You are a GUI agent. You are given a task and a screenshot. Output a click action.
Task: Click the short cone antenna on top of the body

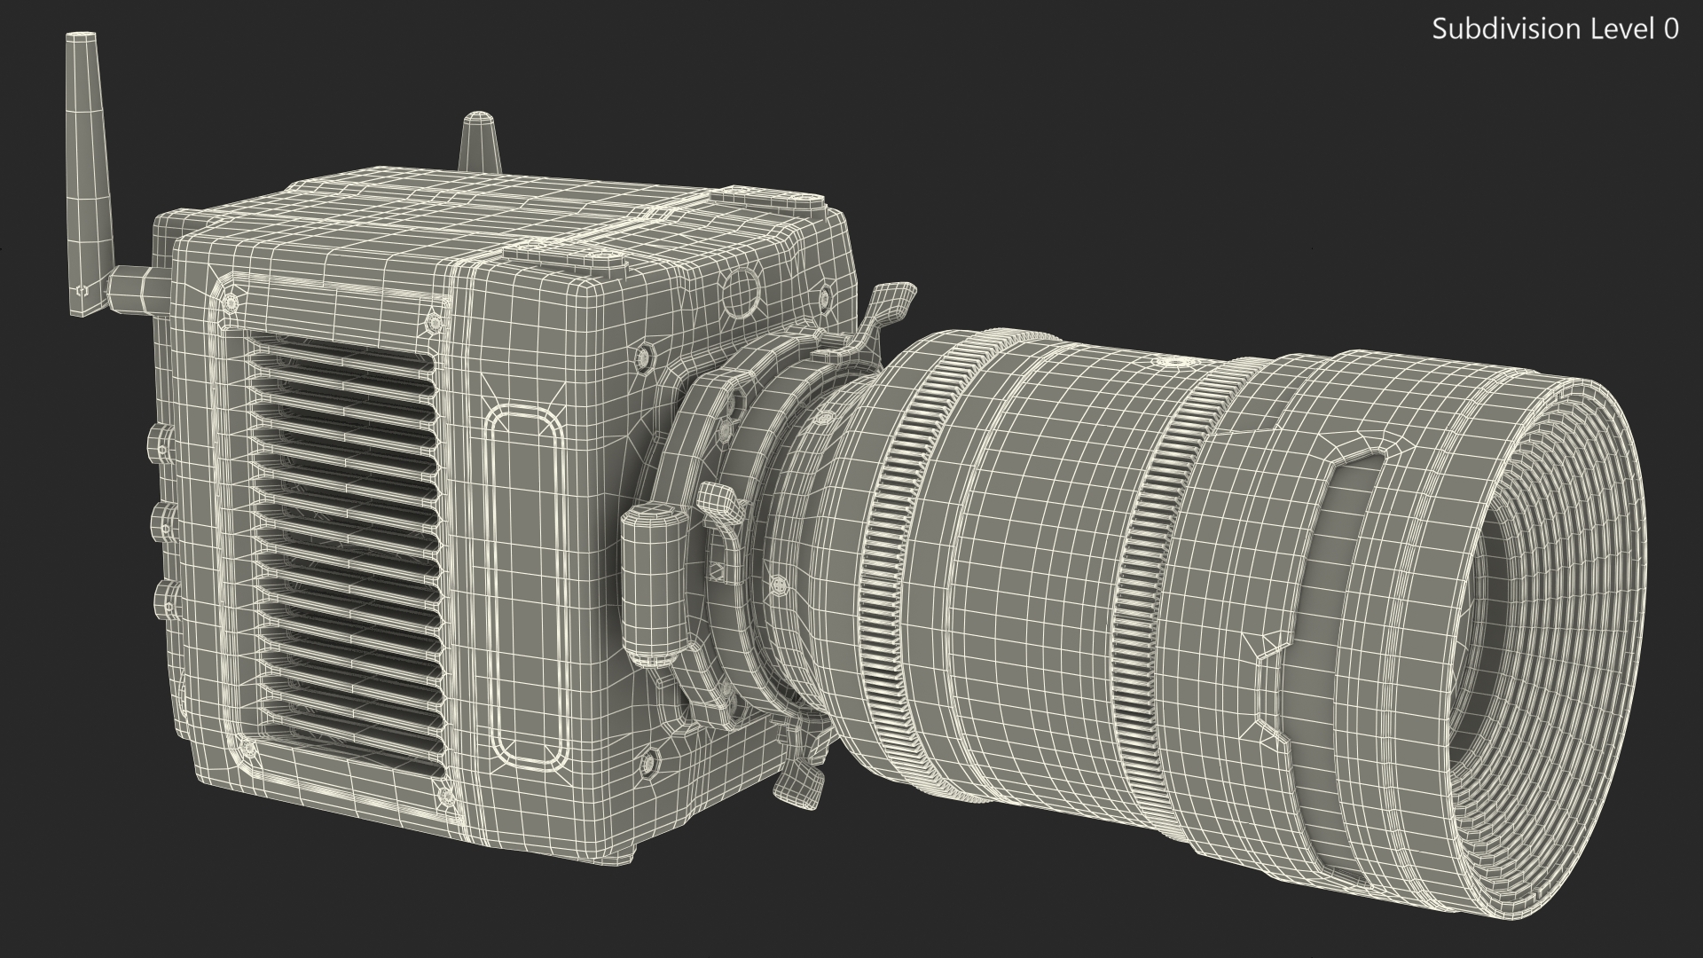coord(480,140)
